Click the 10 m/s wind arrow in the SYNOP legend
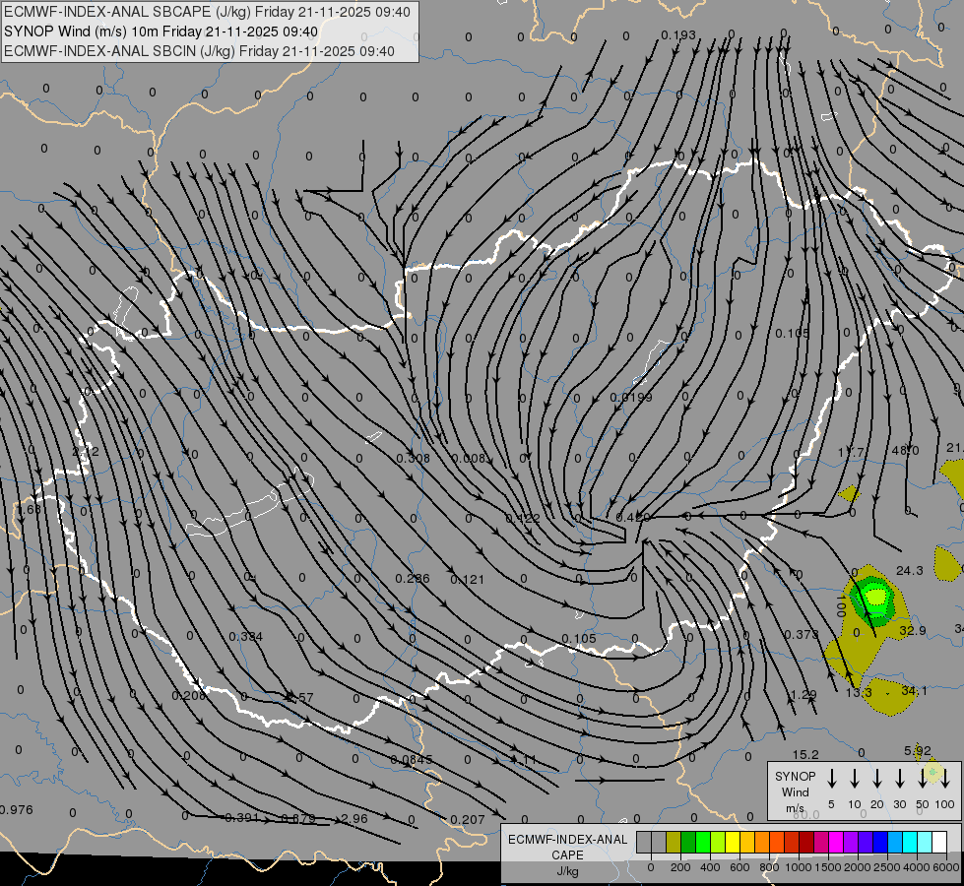964x886 pixels. tap(855, 779)
